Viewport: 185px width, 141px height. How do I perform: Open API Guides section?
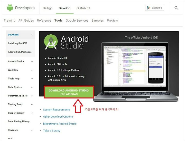tap(26, 21)
